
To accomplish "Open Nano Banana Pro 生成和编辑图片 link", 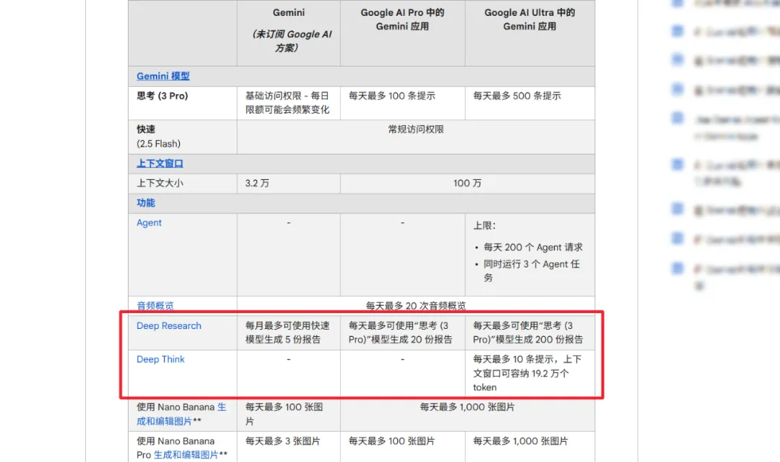I will [186, 455].
